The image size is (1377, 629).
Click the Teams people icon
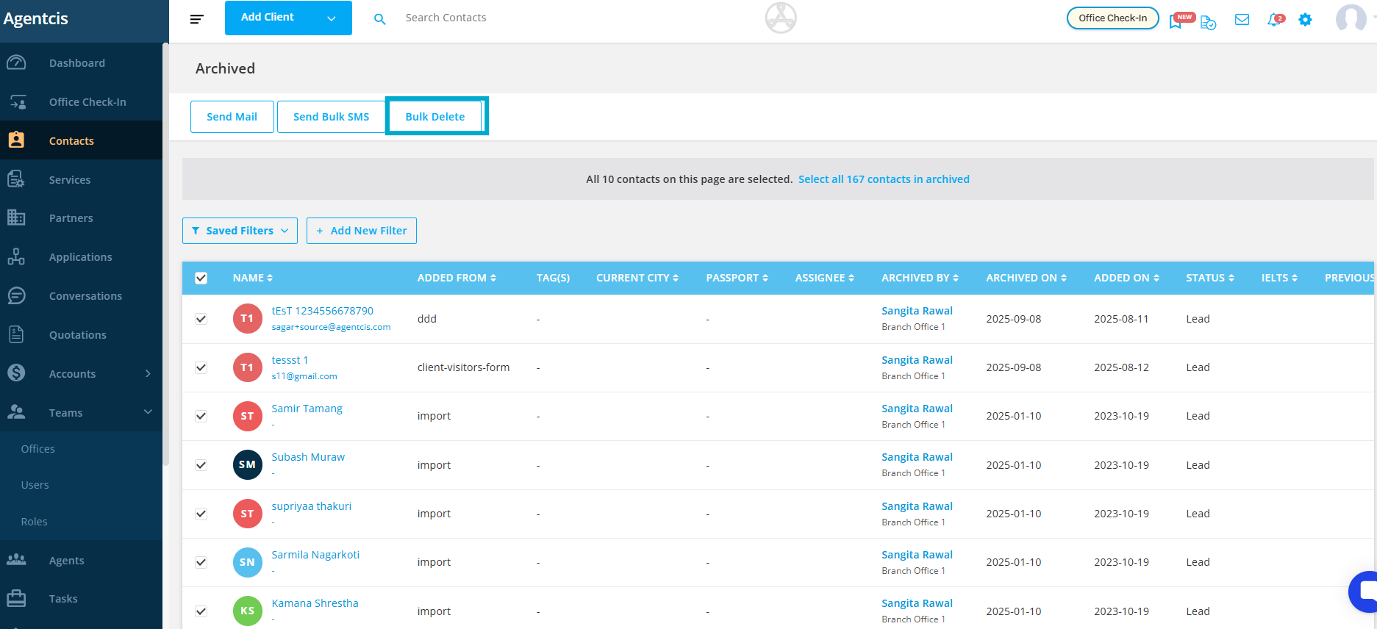pyautogui.click(x=16, y=412)
